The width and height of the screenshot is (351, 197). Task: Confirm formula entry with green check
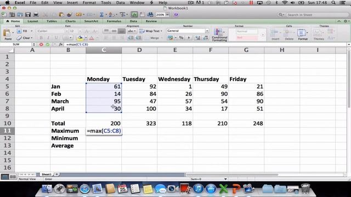pos(48,44)
